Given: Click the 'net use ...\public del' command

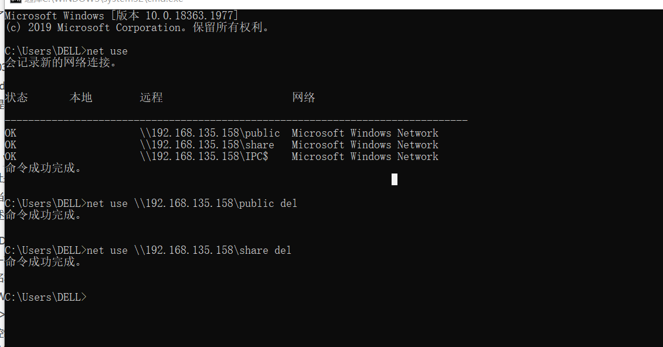Looking at the screenshot, I should coord(192,203).
